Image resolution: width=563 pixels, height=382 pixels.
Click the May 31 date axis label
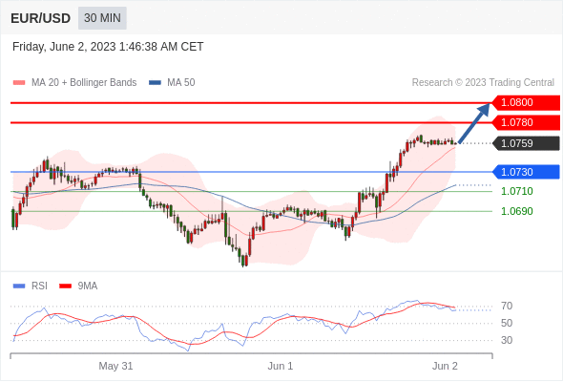pos(115,366)
